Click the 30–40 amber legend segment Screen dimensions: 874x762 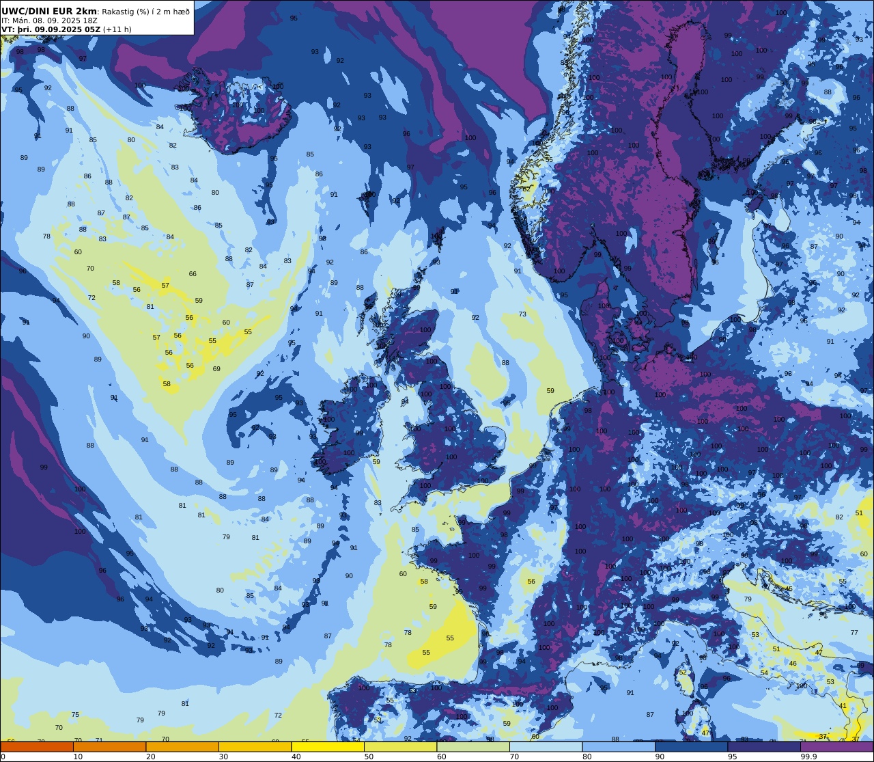click(255, 747)
